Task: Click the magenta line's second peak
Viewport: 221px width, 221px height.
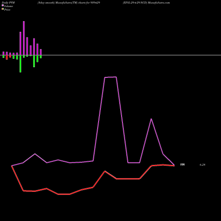Action: pyautogui.click(x=151, y=119)
